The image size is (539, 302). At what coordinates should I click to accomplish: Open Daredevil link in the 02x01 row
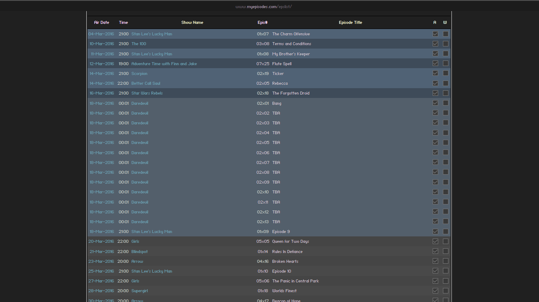click(140, 104)
